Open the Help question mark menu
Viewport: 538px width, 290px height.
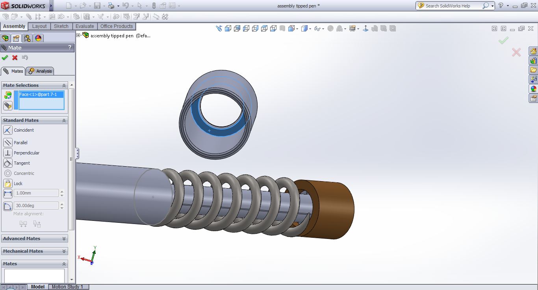pos(501,6)
